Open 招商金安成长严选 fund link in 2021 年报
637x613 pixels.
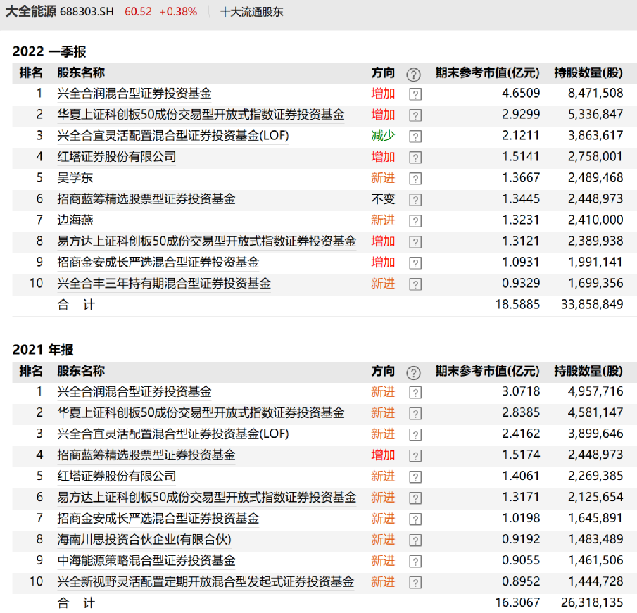158,519
